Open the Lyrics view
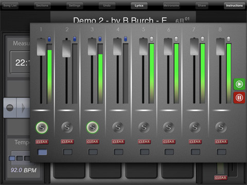The height and width of the screenshot is (185, 247). (x=139, y=6)
